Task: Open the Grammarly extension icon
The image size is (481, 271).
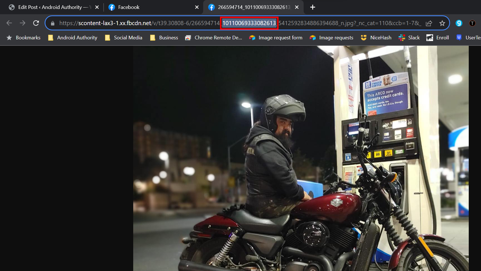Action: pos(459,23)
